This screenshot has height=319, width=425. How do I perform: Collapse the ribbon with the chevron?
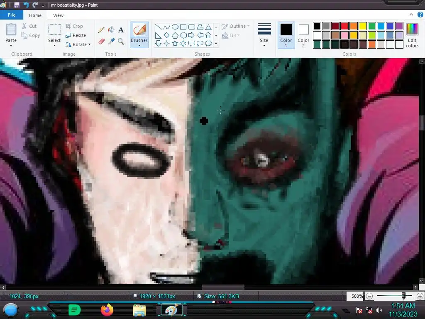pos(411,15)
